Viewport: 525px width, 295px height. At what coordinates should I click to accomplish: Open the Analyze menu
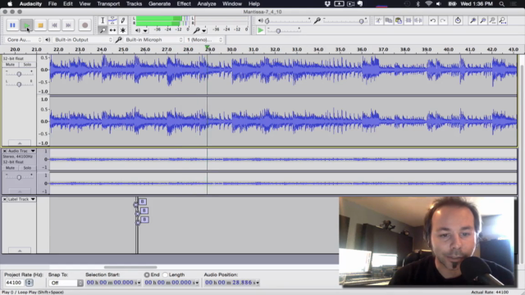click(x=207, y=3)
